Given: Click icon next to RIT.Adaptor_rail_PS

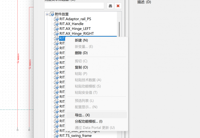Looking at the screenshot, I should [56, 19].
